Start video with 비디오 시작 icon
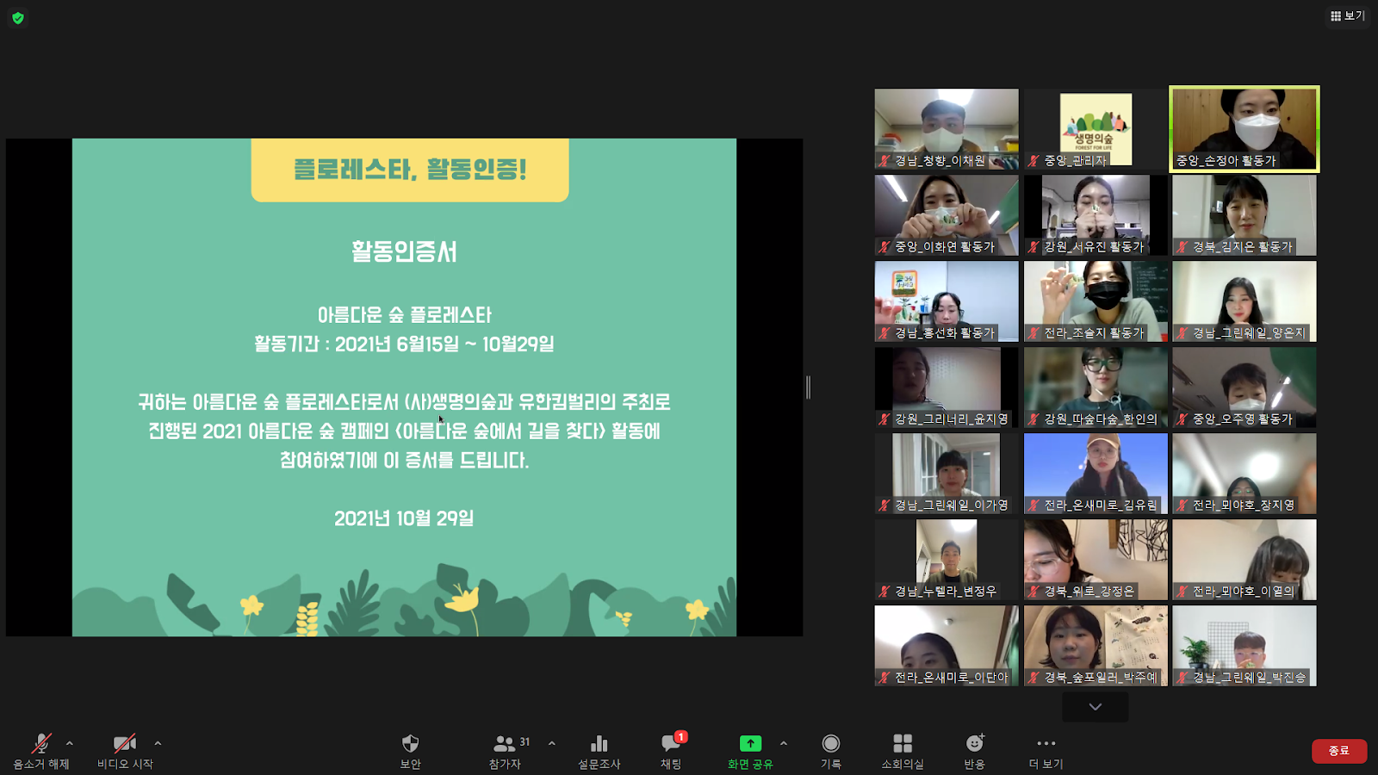Image resolution: width=1378 pixels, height=775 pixels. (125, 743)
